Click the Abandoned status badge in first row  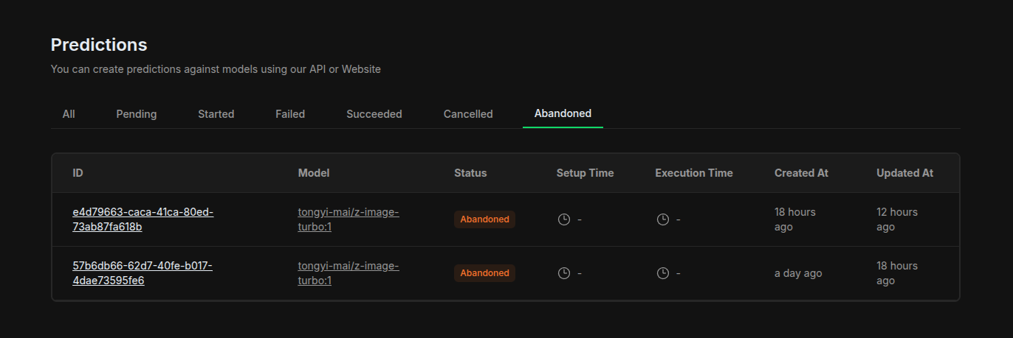(484, 219)
